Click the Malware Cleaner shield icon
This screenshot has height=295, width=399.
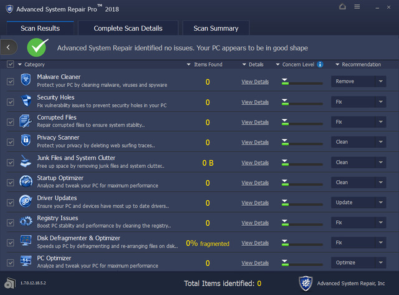point(26,82)
